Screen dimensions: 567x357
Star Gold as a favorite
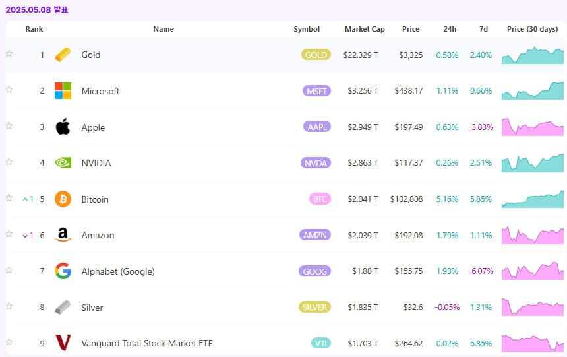point(9,53)
